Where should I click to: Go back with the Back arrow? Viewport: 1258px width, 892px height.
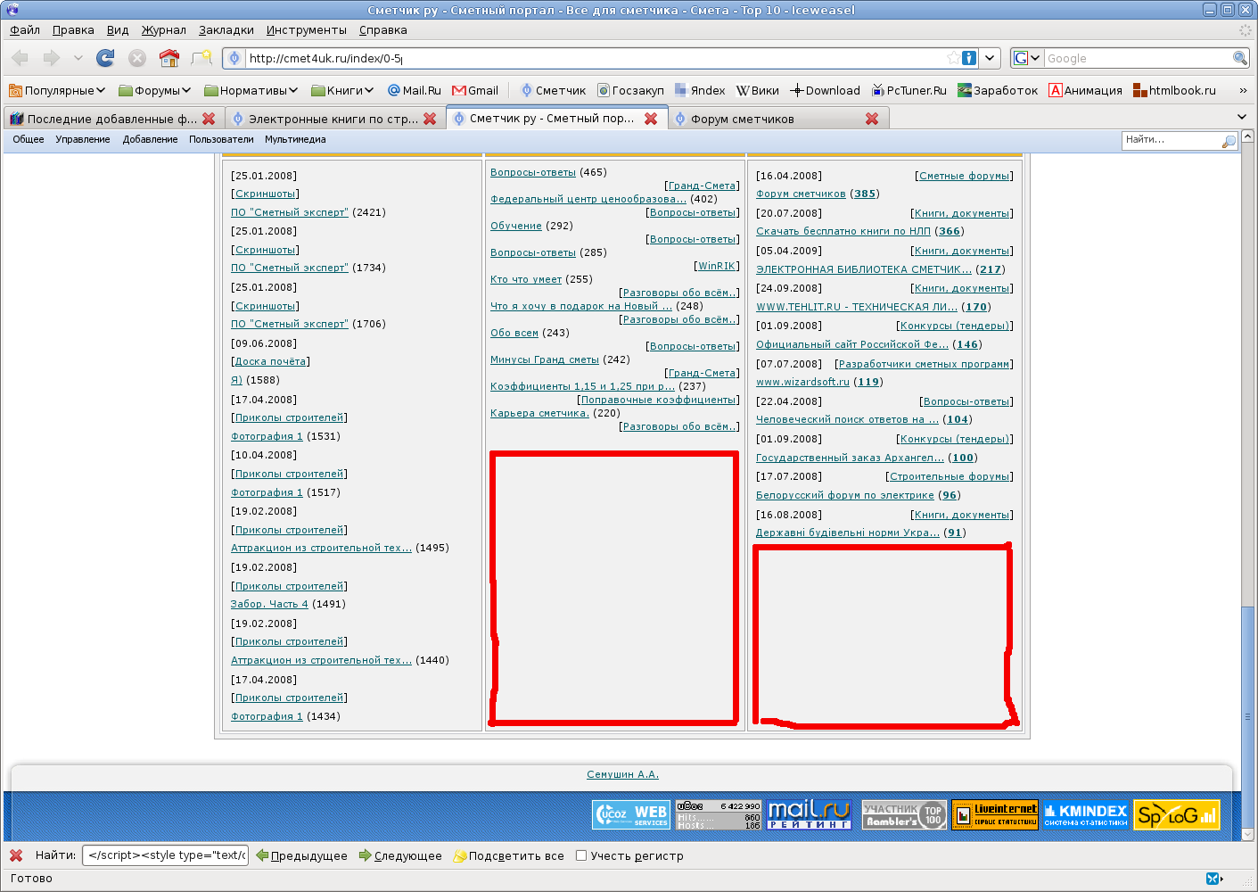coord(21,58)
